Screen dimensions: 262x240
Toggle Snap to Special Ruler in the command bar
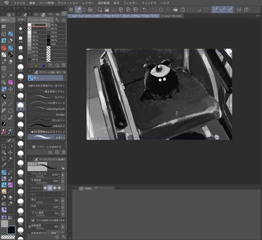coord(223,10)
